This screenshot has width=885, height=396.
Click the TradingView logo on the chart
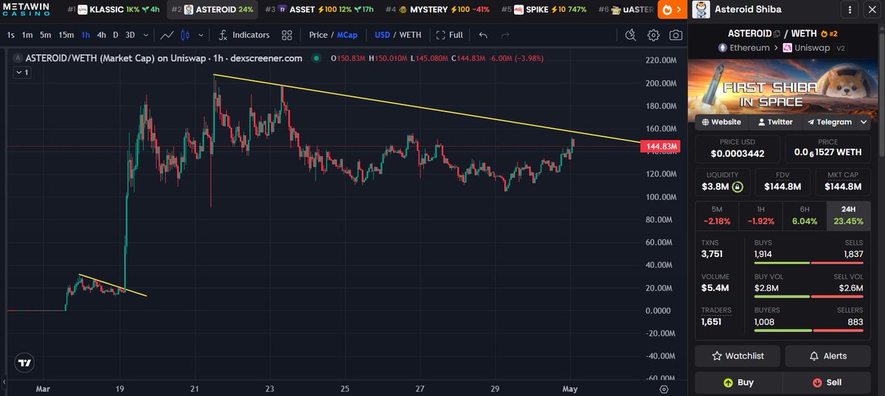[25, 363]
